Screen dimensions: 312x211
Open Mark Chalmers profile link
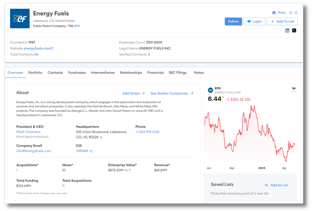pos(28,132)
